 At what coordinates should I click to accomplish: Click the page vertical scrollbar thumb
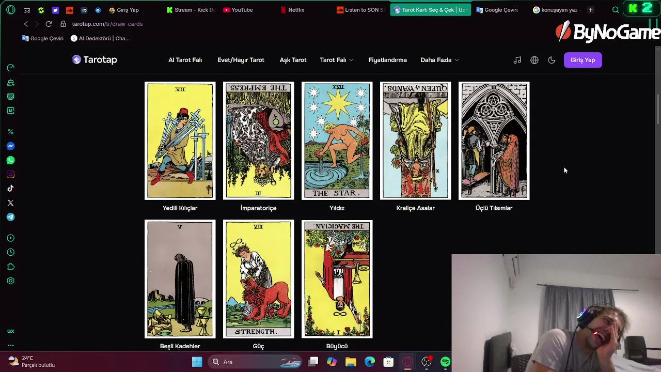click(x=657, y=110)
